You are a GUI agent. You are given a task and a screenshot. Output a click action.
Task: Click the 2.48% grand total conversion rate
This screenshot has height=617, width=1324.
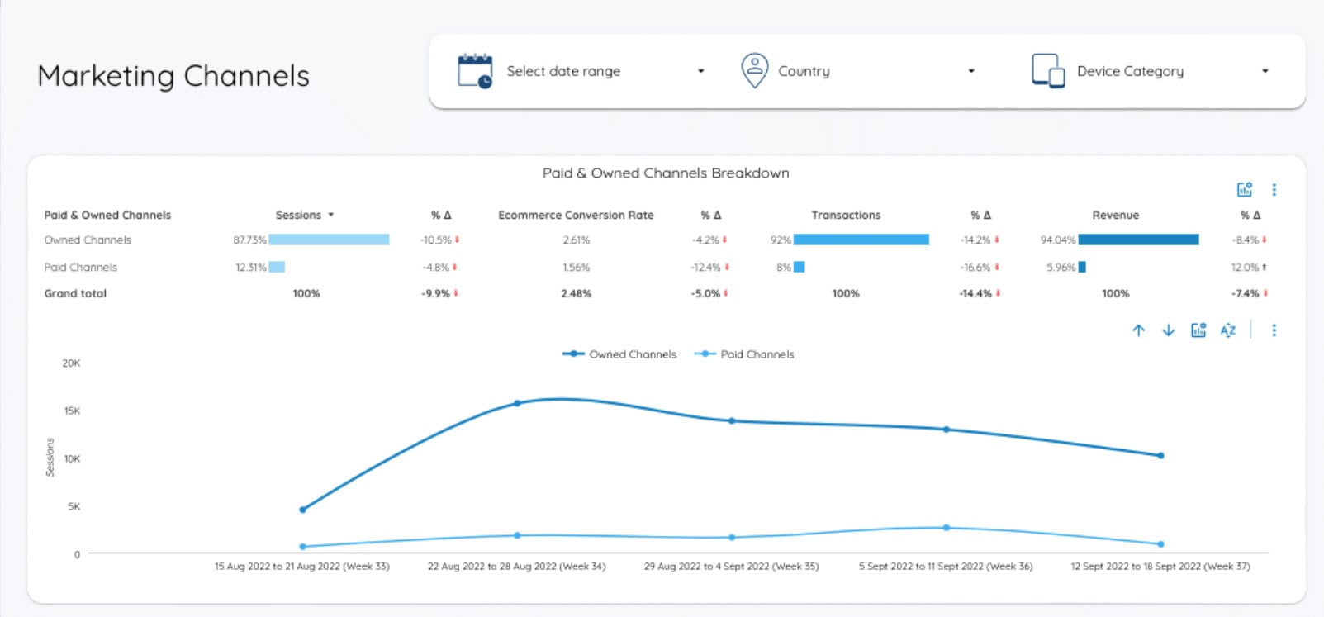click(x=576, y=293)
